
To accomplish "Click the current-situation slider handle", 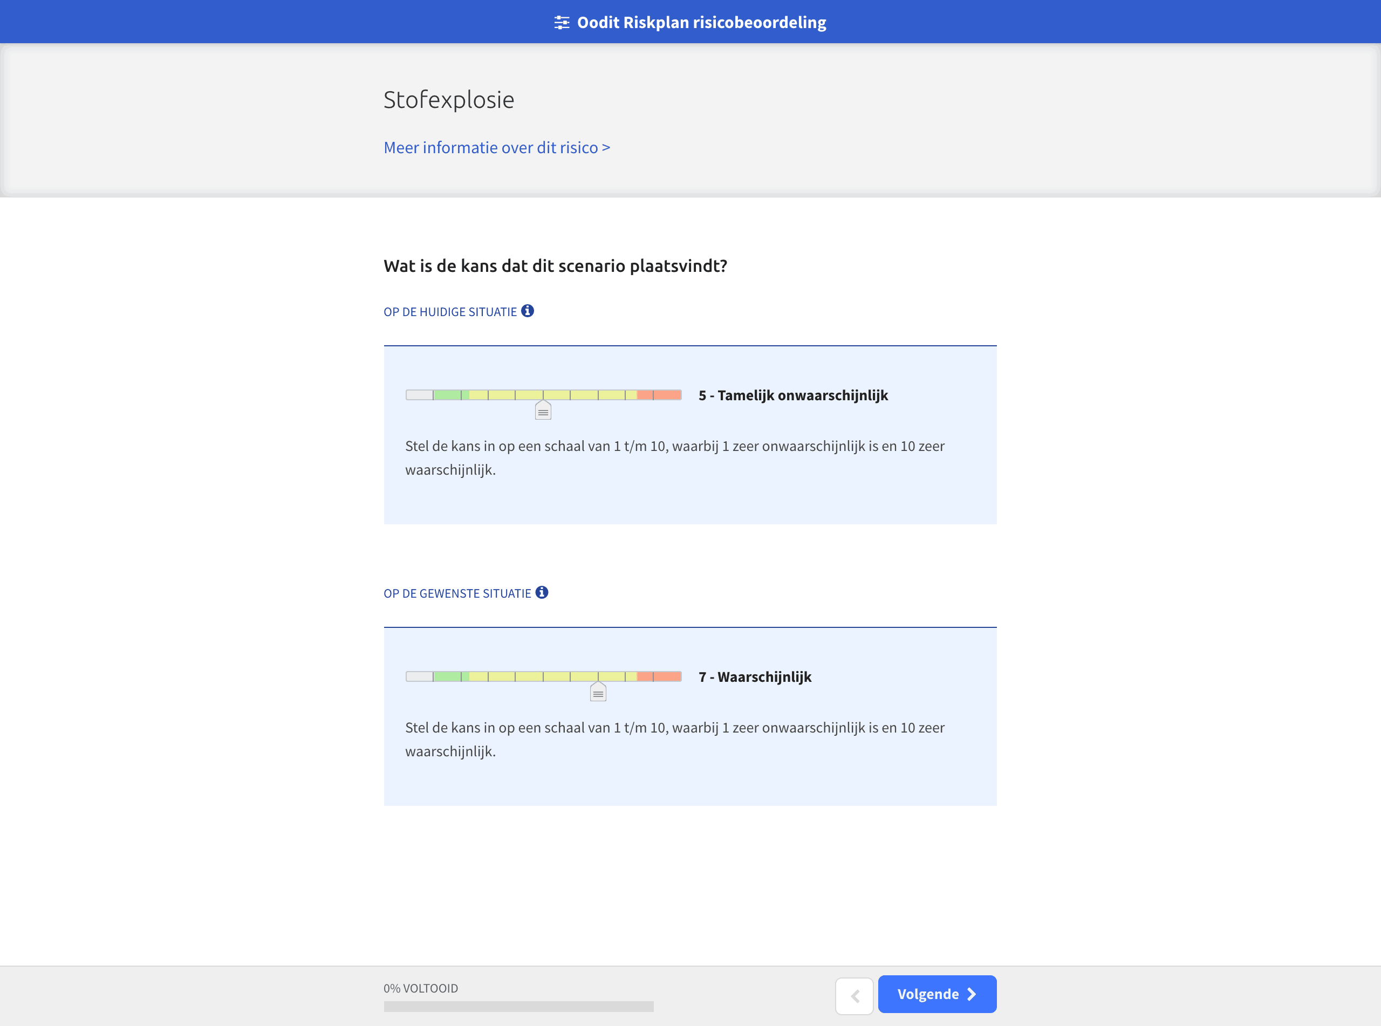I will (543, 411).
